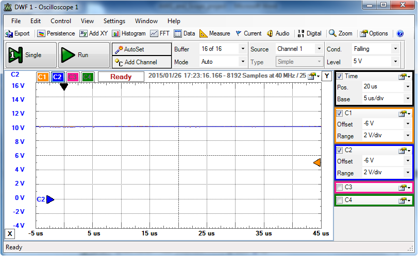Enable the C3 channel checkbox
Screen dimensions: 418x256
[x=339, y=187]
